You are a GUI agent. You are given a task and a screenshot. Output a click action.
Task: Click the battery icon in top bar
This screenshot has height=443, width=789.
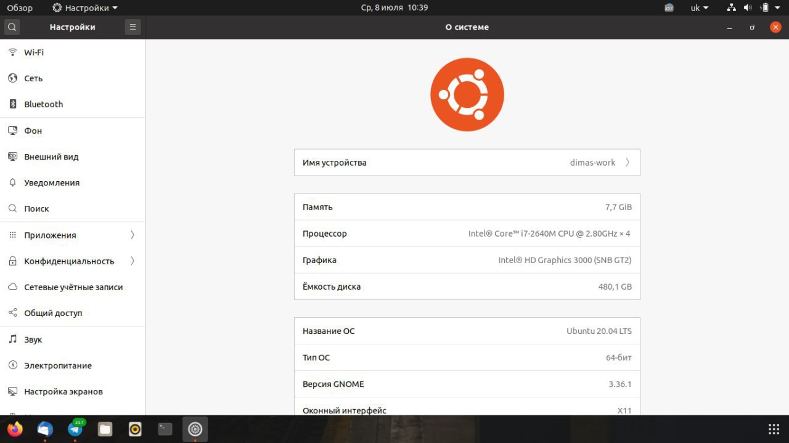(x=765, y=8)
